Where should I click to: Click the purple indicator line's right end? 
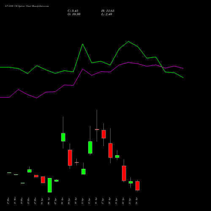click(183, 68)
